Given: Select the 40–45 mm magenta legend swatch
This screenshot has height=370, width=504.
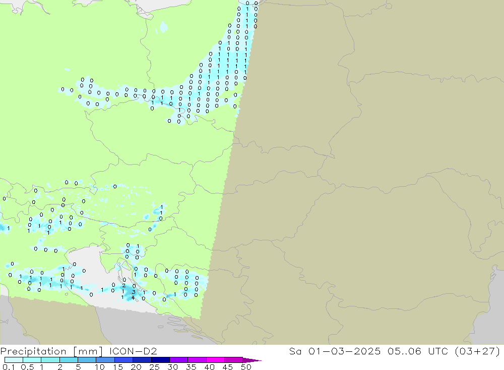Looking at the screenshot, I should pyautogui.click(x=215, y=360).
